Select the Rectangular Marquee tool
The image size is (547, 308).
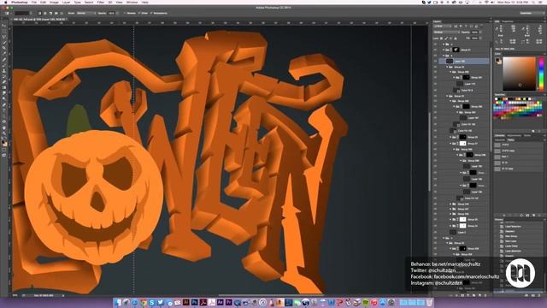tap(4, 31)
